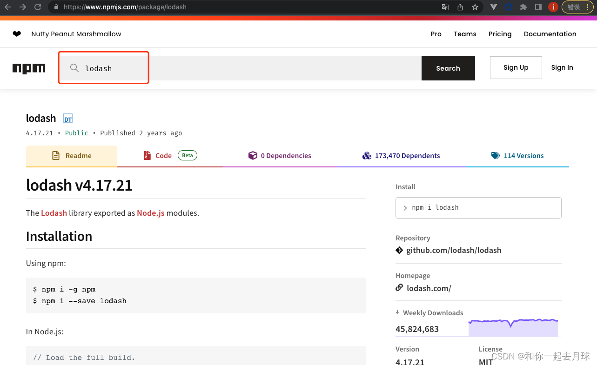Click the share page icon
The height and width of the screenshot is (365, 597).
460,7
